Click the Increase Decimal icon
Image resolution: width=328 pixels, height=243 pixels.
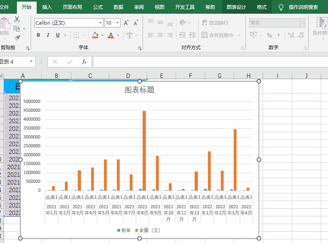point(291,36)
